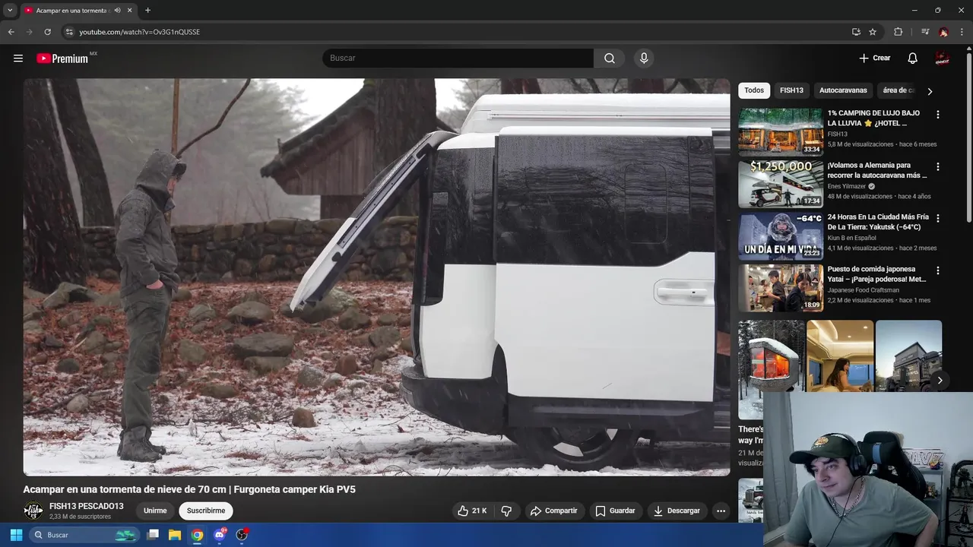Select the 'Todos' filter chip
This screenshot has width=973, height=547.
pos(754,90)
